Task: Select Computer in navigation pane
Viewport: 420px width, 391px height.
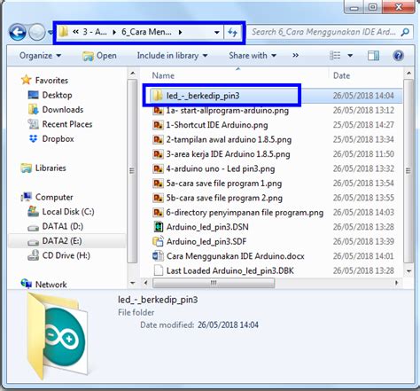Action: pyautogui.click(x=54, y=197)
